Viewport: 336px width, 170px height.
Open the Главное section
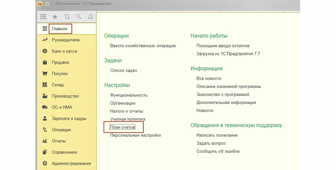(x=59, y=29)
